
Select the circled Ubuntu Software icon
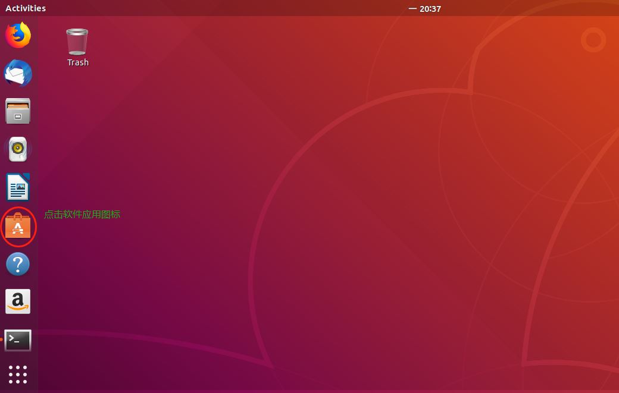(x=18, y=227)
